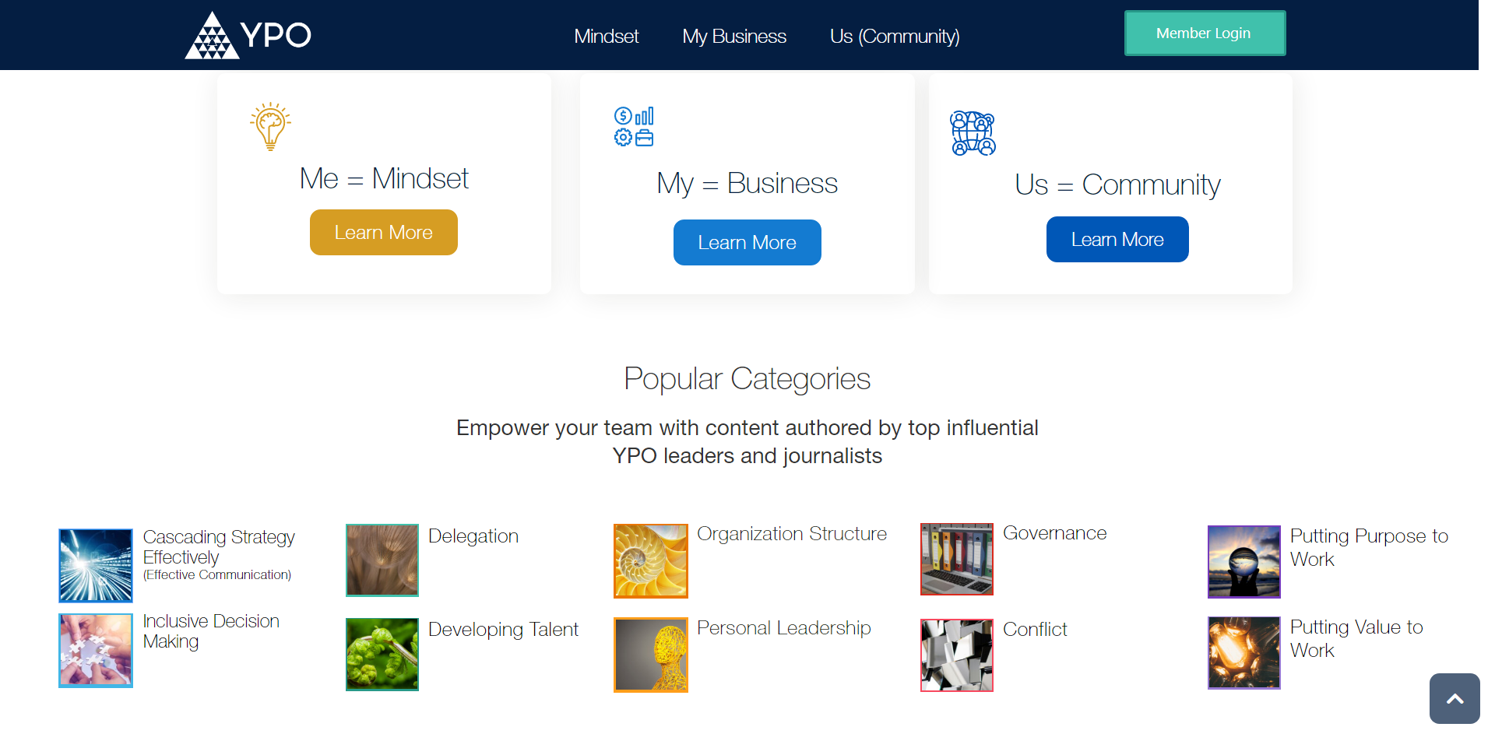1495x734 pixels.
Task: Open the Us (Community) menu item
Action: (895, 36)
